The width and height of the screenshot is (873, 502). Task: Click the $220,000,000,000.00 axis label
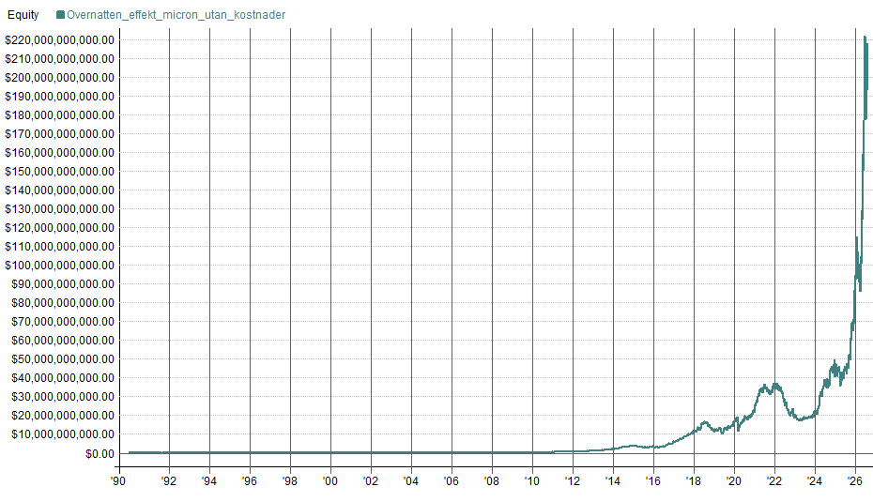59,40
